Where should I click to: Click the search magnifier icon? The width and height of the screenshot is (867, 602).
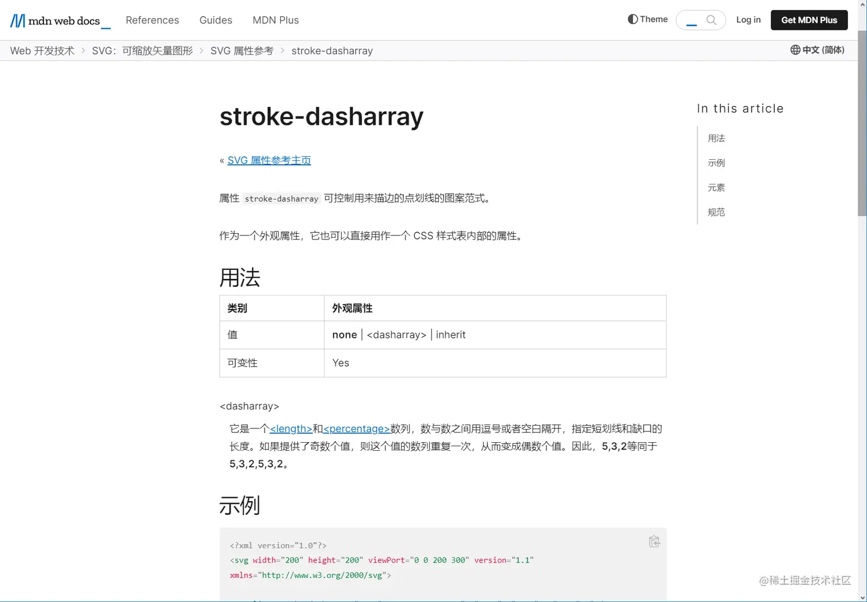pos(710,19)
